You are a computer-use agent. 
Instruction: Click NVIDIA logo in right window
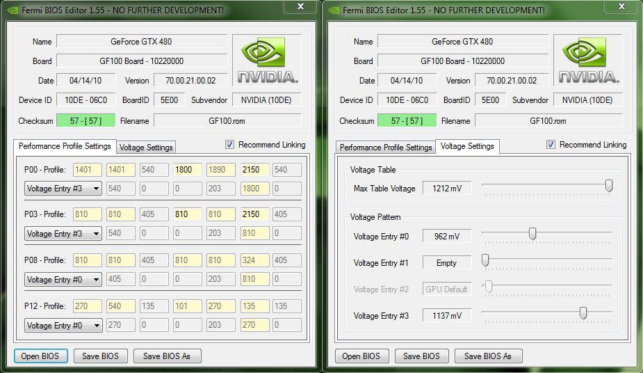point(589,61)
